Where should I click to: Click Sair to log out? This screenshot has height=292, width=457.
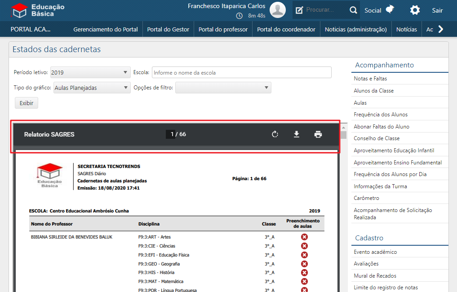click(x=437, y=10)
